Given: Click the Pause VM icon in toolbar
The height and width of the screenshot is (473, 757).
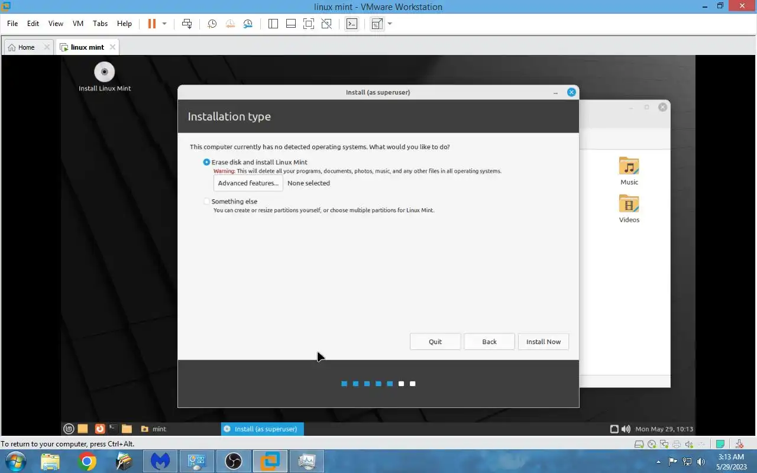Looking at the screenshot, I should pos(151,24).
